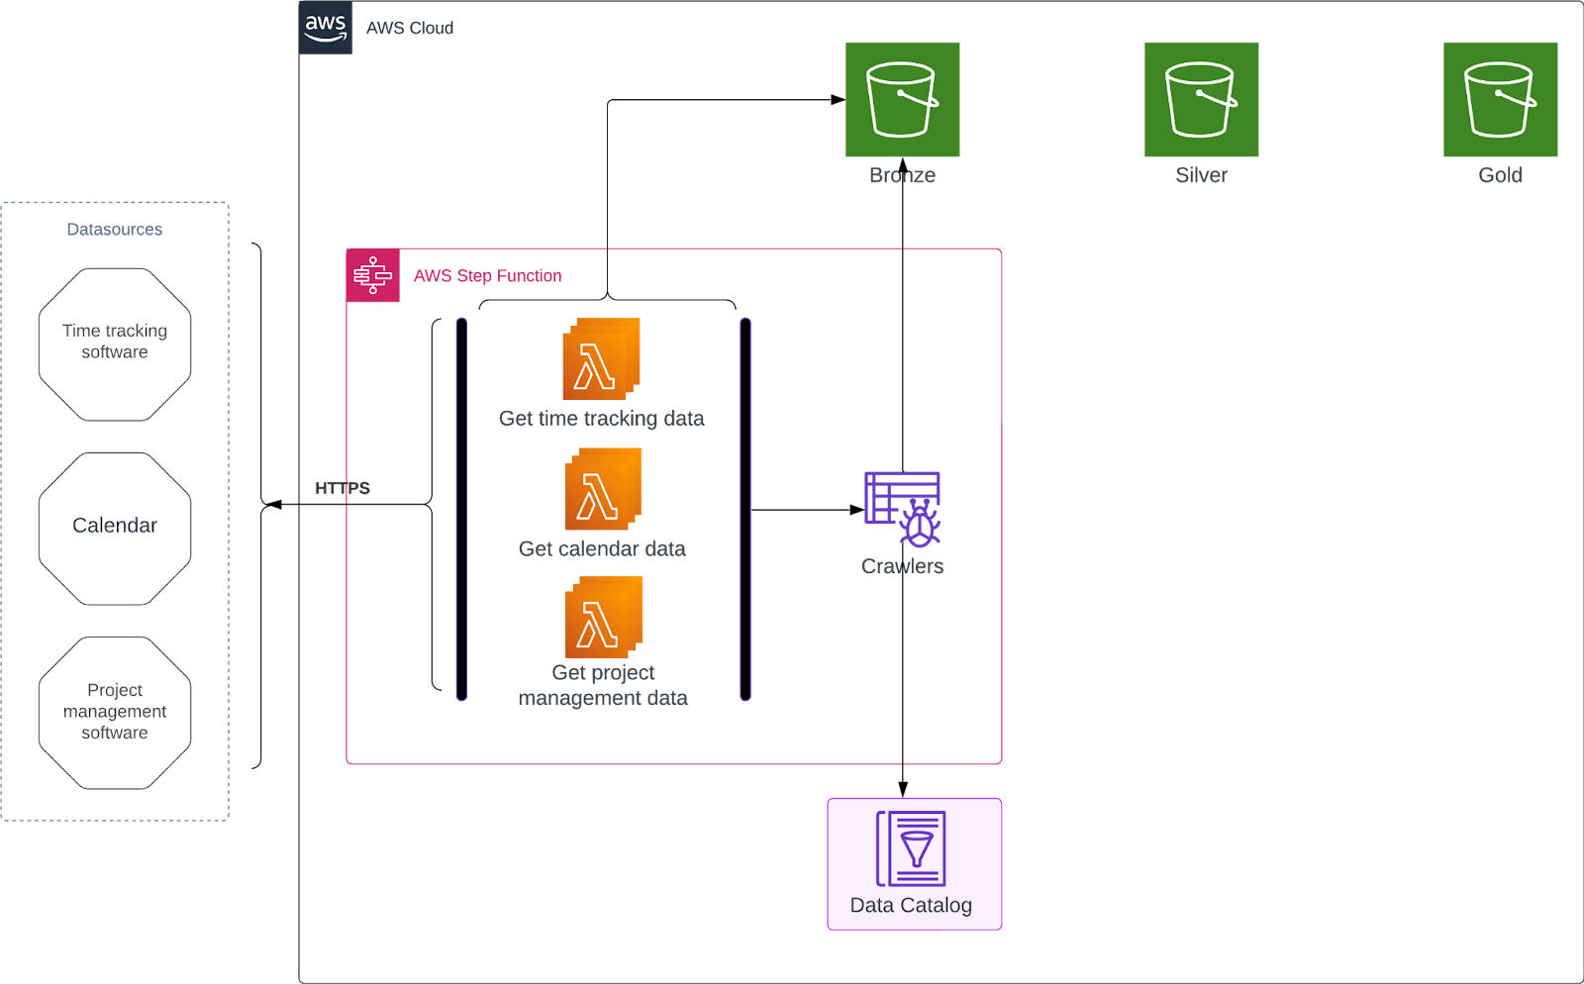1584x984 pixels.
Task: Select the Silver S3 bucket icon
Action: (x=1201, y=99)
